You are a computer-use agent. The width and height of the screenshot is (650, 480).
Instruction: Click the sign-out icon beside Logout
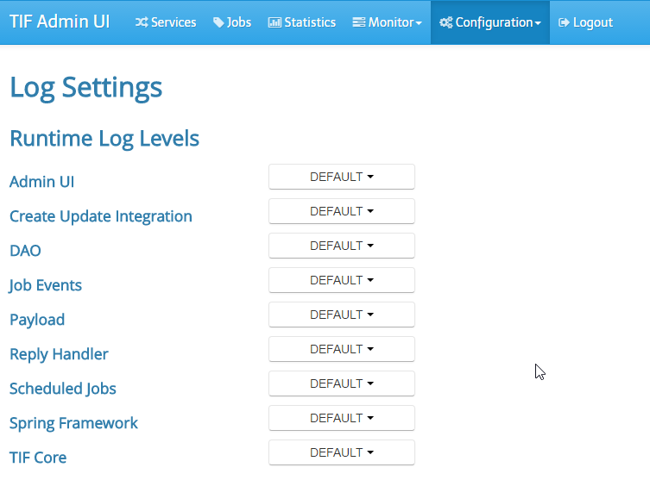point(565,22)
